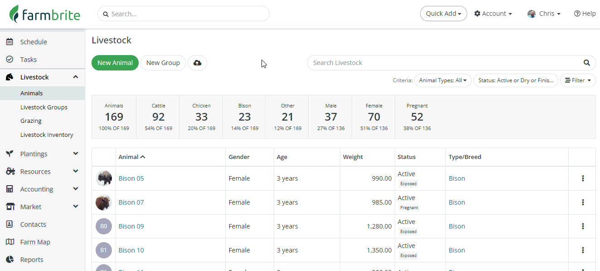Click the Search Livestock input field
This screenshot has height=271, width=600.
[444, 63]
